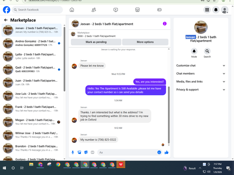Show hidden system tray icons chevron
234x175 pixels.
tap(200, 168)
